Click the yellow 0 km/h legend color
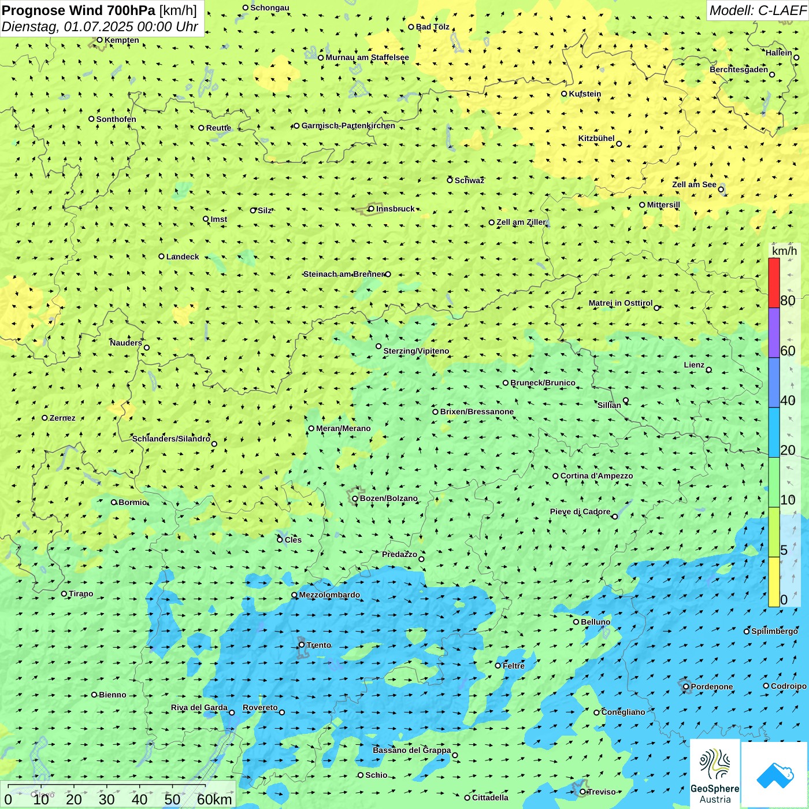The width and height of the screenshot is (809, 809). [x=774, y=582]
